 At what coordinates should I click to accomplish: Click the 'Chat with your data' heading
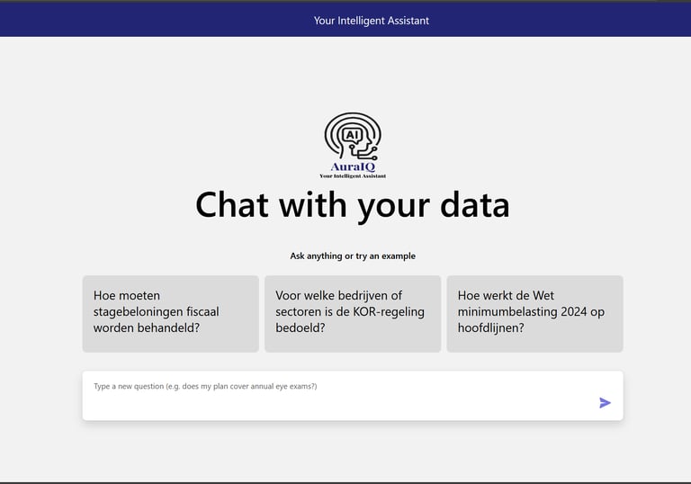click(352, 205)
